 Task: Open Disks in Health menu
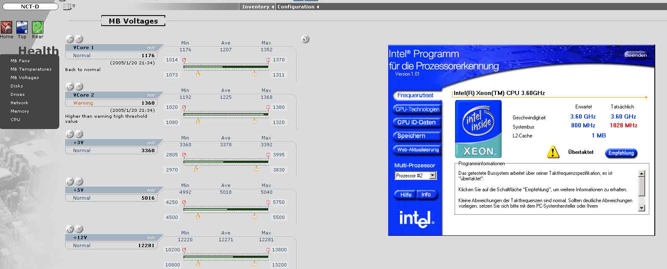click(17, 86)
